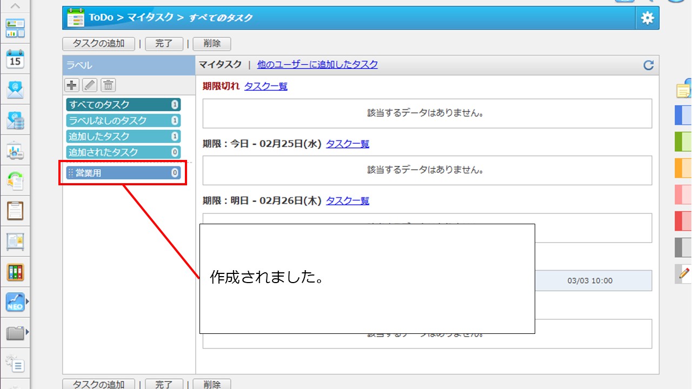
Task: Open the bulletin board sidebar icon
Action: (x=15, y=242)
